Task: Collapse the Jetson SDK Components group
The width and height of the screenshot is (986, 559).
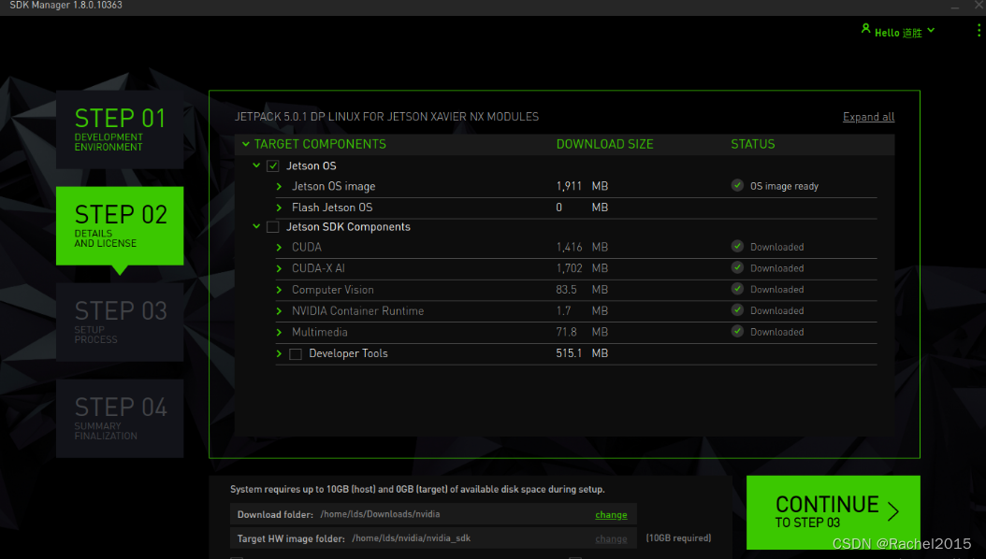Action: coord(256,226)
